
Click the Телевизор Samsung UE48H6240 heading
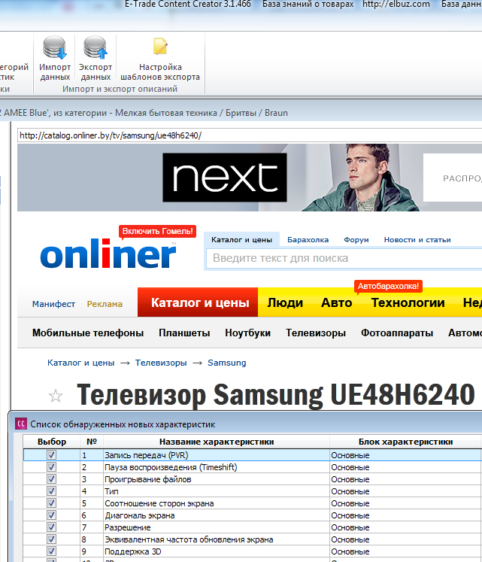point(276,395)
